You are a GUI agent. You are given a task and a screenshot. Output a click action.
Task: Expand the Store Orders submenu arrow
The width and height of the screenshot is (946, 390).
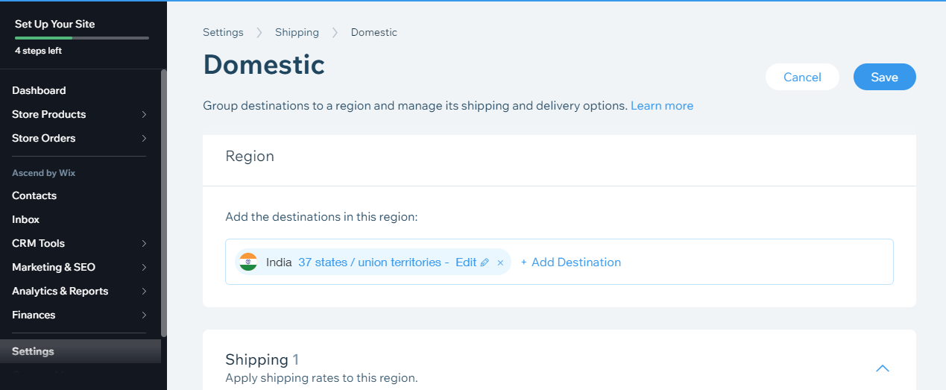coord(144,139)
